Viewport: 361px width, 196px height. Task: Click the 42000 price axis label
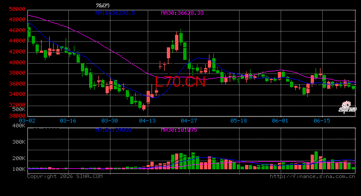pos(17,52)
